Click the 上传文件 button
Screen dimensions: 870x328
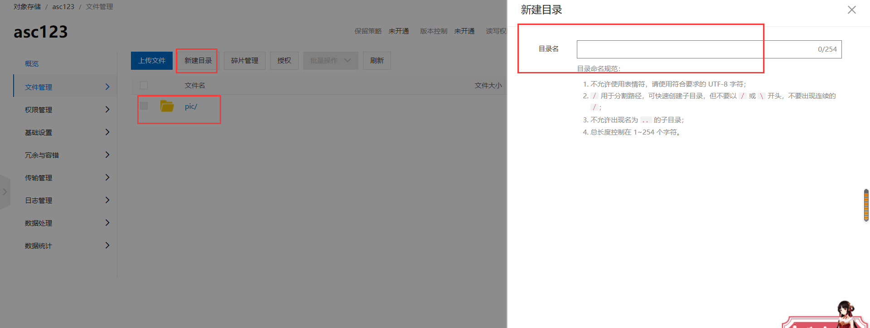152,61
